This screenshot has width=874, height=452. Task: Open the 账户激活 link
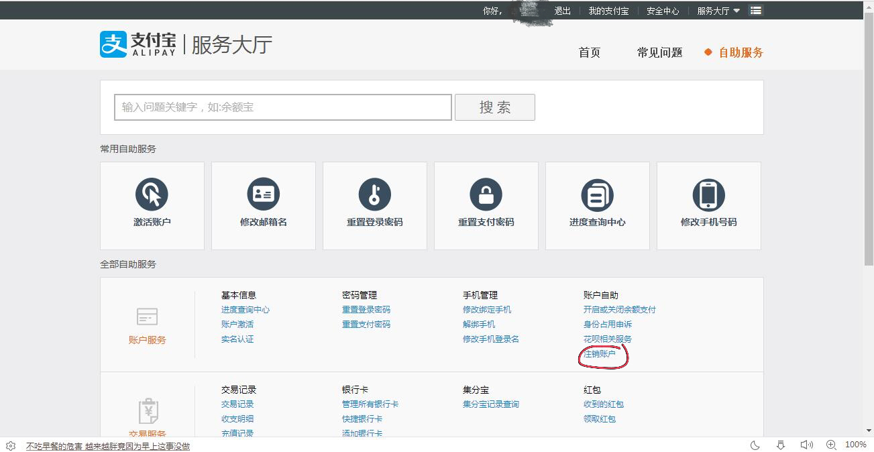click(x=237, y=325)
